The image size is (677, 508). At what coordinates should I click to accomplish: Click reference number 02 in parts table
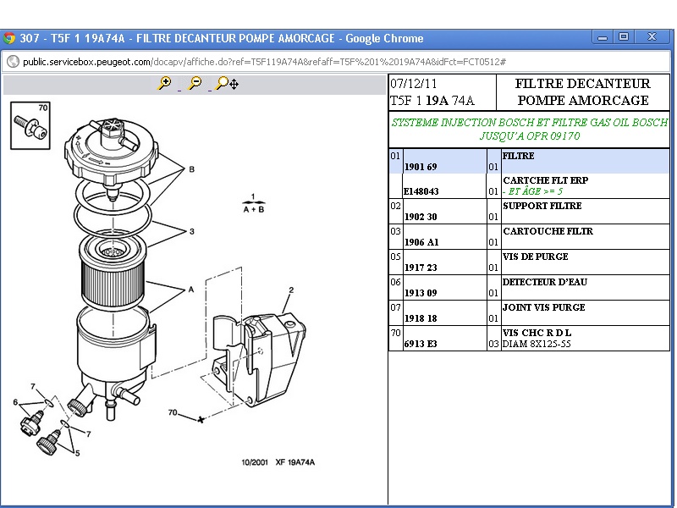click(395, 206)
